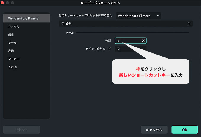
Task: Click the 他のショートカットプリセットに切り替え label
Action: coord(85,16)
